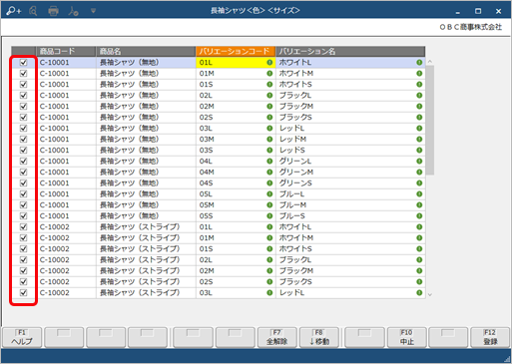Screen dimensions: 512x364
Task: Toggle checkbox for C-10001 03M row
Action: pyautogui.click(x=23, y=140)
